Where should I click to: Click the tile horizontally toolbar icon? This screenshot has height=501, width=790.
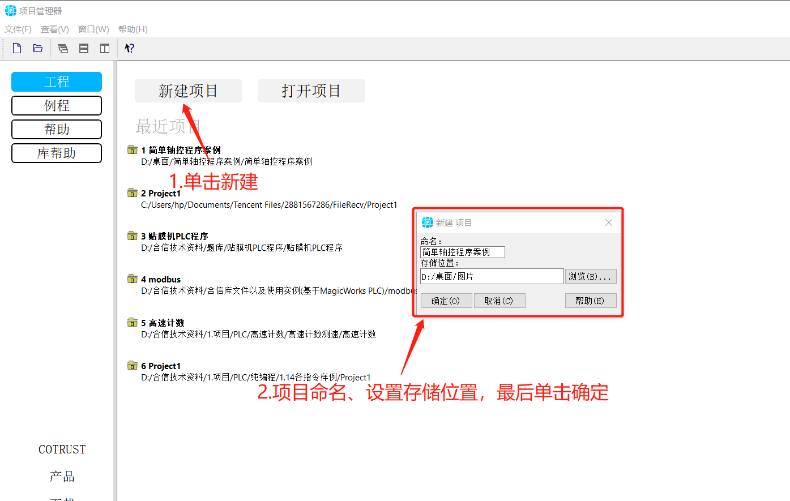84,48
